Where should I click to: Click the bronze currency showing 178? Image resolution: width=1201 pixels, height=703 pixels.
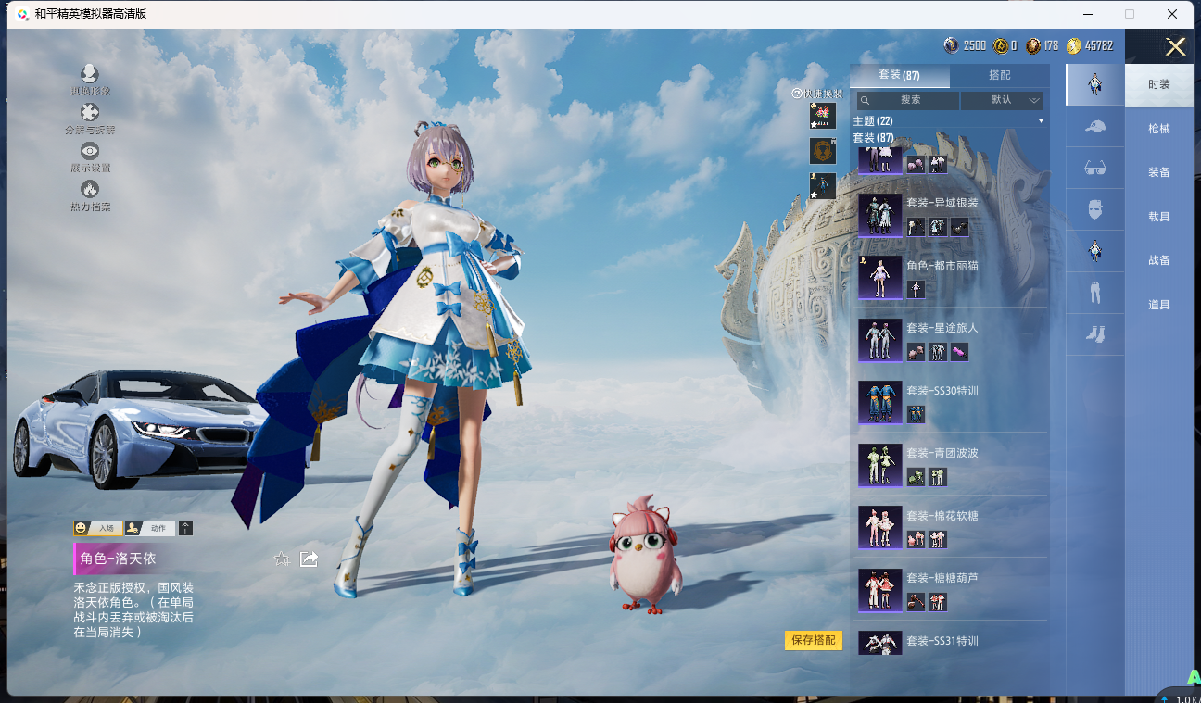pyautogui.click(x=1033, y=45)
